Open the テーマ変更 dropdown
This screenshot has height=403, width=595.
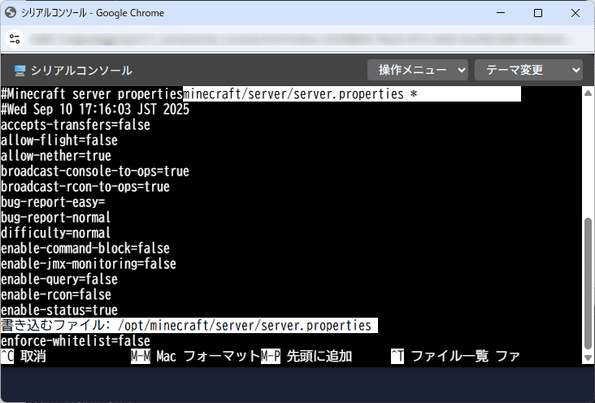528,71
